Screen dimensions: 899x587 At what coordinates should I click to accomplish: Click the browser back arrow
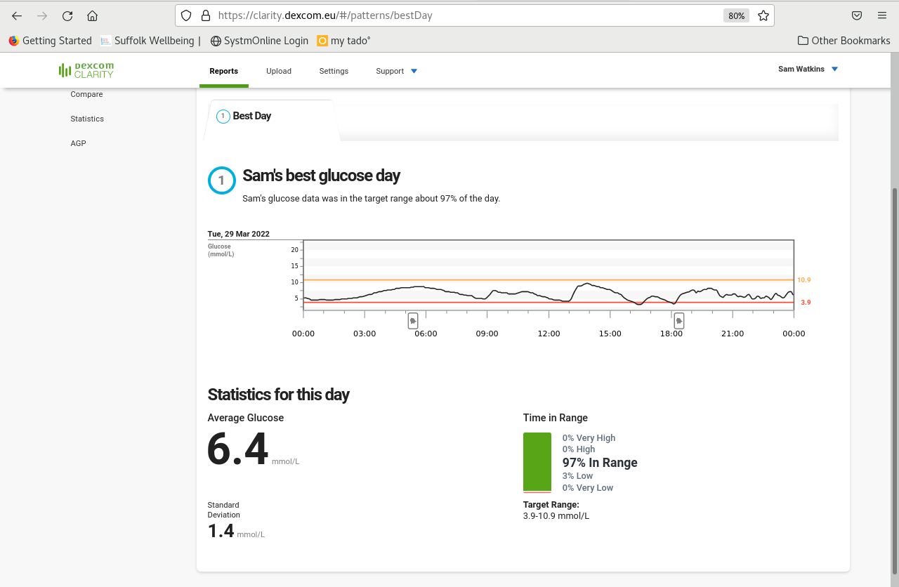17,15
